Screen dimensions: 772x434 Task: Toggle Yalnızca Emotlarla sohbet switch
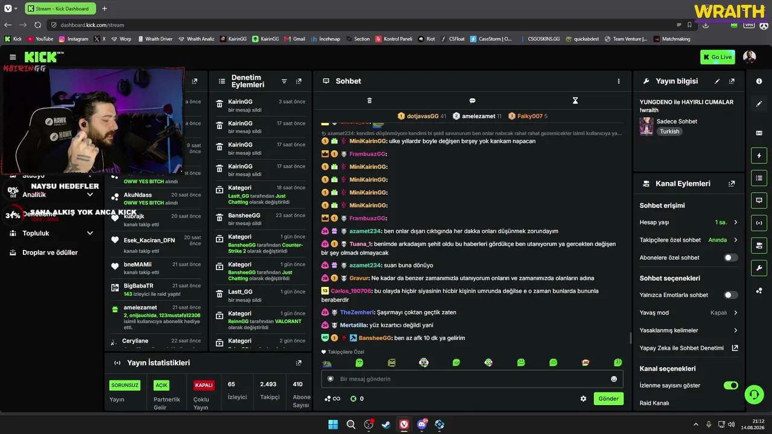click(x=730, y=295)
